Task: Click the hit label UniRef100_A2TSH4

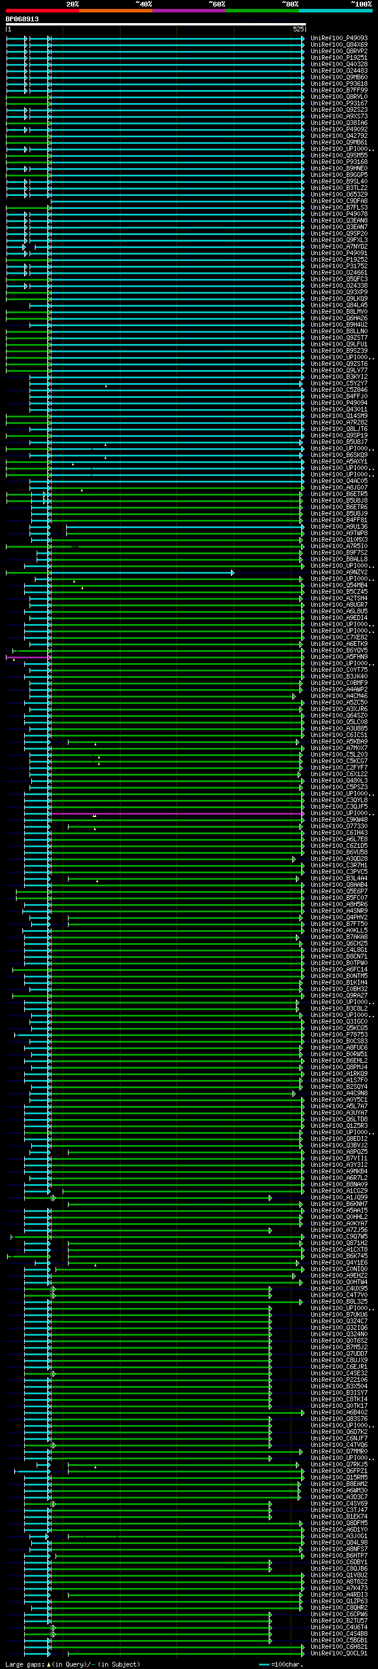Action: click(x=339, y=598)
